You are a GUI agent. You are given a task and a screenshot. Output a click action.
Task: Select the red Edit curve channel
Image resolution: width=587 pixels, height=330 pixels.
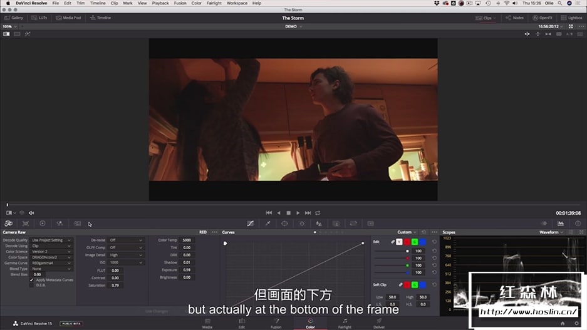pyautogui.click(x=407, y=242)
